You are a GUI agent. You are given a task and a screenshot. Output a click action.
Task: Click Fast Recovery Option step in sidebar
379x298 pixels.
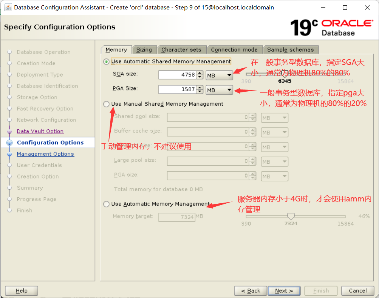click(x=45, y=109)
